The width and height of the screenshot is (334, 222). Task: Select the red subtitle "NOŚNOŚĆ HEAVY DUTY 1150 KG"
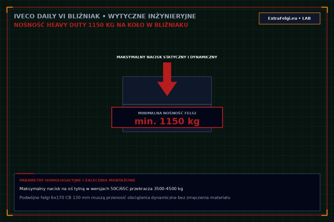tap(64, 25)
